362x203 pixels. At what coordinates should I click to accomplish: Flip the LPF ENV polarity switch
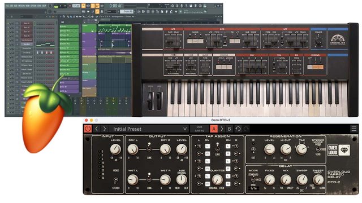(x=282, y=41)
